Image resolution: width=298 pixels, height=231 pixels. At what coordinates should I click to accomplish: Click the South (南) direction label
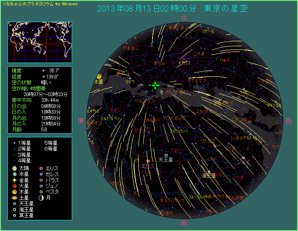(184, 223)
